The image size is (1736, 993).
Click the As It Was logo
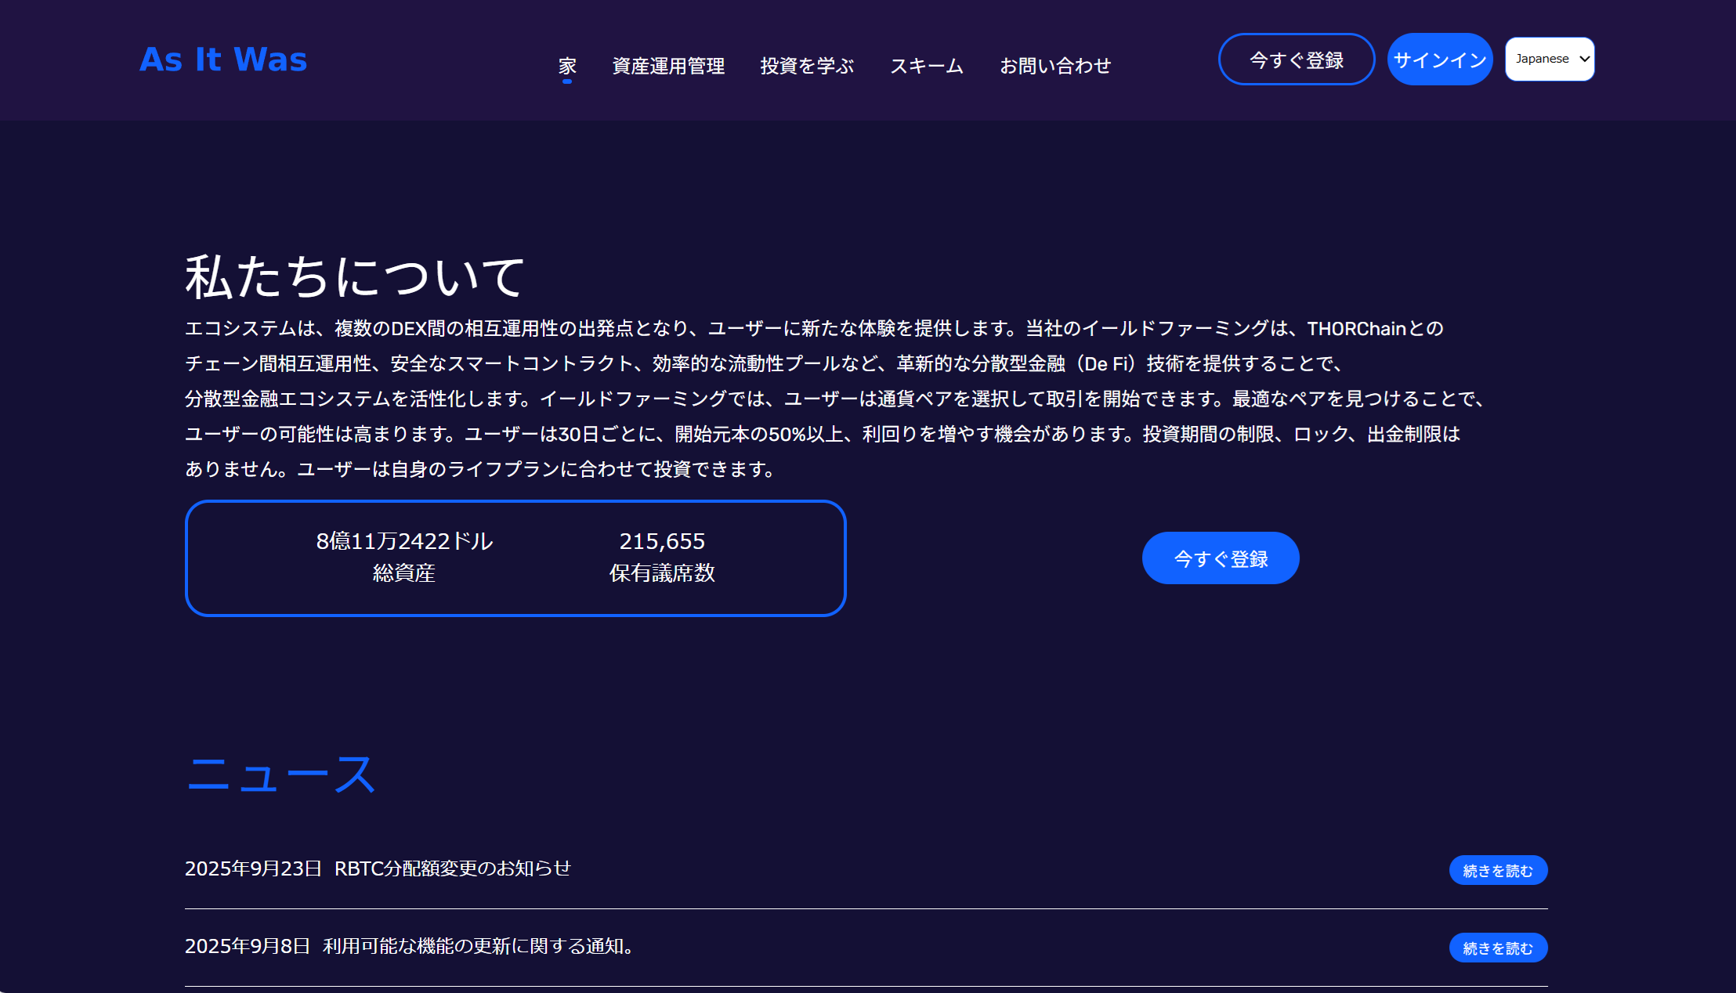point(223,60)
